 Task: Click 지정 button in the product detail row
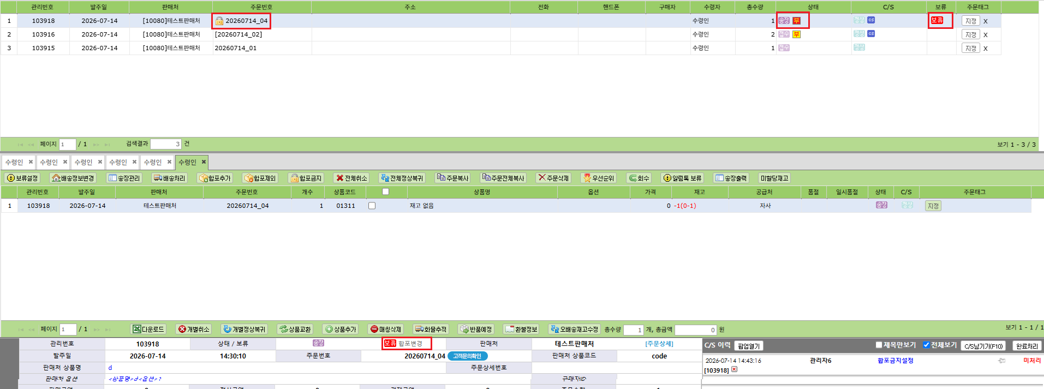pyautogui.click(x=933, y=206)
